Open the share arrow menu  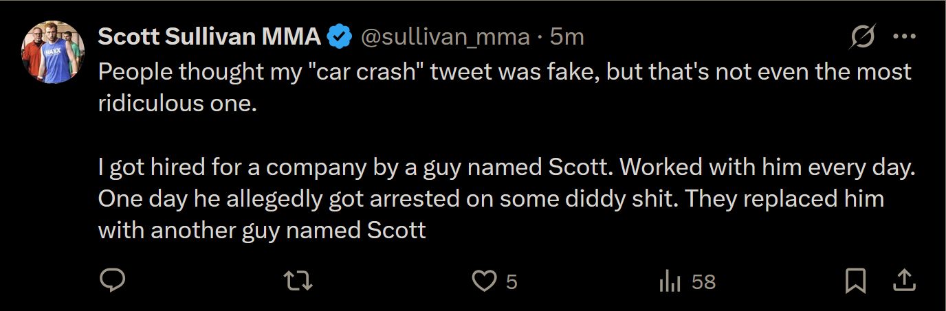904,280
